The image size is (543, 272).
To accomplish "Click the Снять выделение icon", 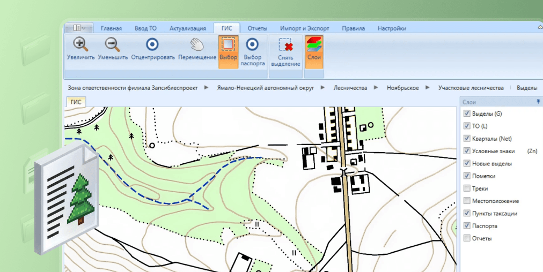I will click(x=285, y=45).
